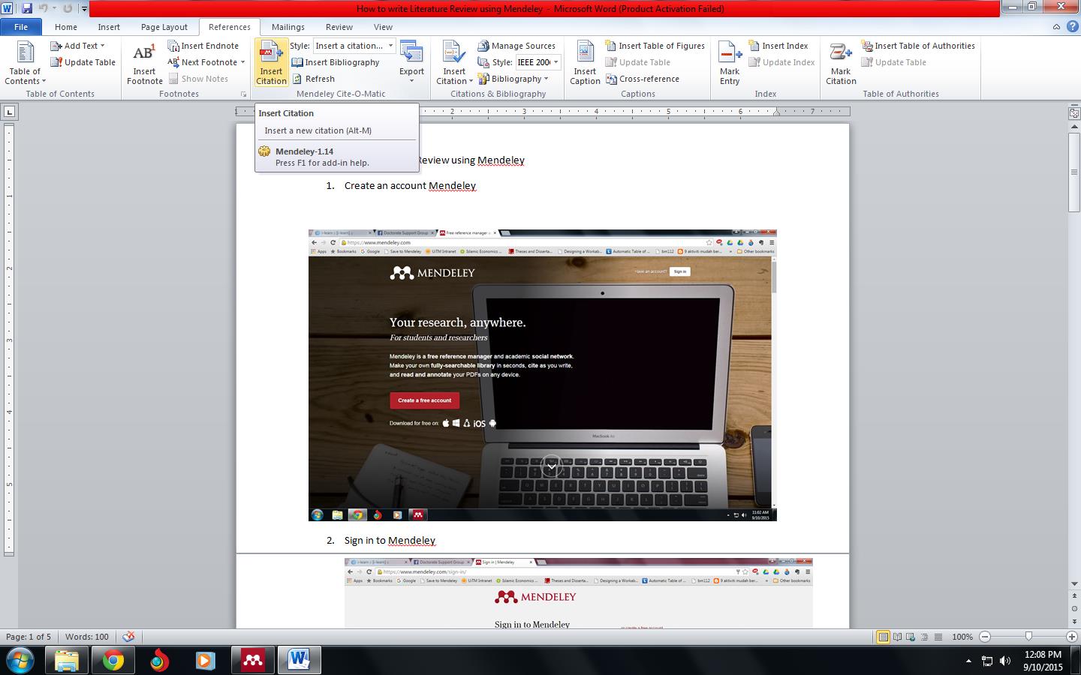This screenshot has width=1081, height=675.
Task: Open Mendeley Export menu
Action: [411, 62]
